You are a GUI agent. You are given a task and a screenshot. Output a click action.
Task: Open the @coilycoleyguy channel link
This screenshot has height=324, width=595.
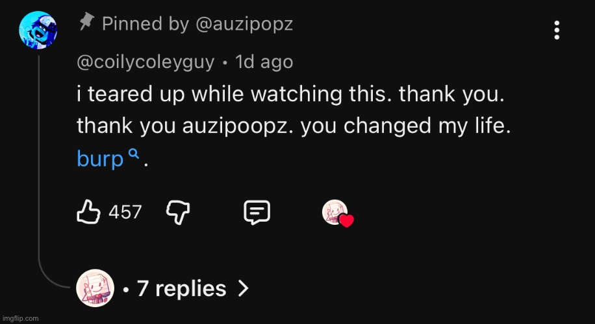[146, 62]
